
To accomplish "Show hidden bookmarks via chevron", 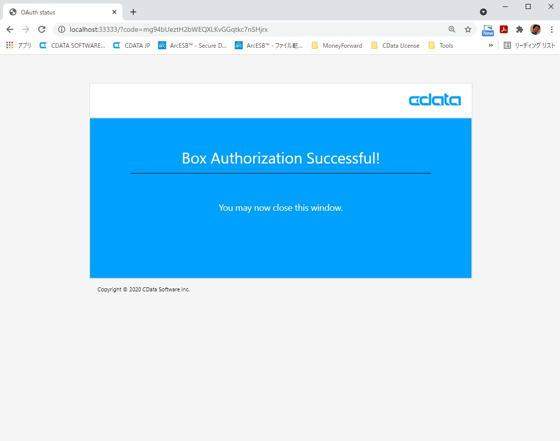I will click(x=491, y=45).
